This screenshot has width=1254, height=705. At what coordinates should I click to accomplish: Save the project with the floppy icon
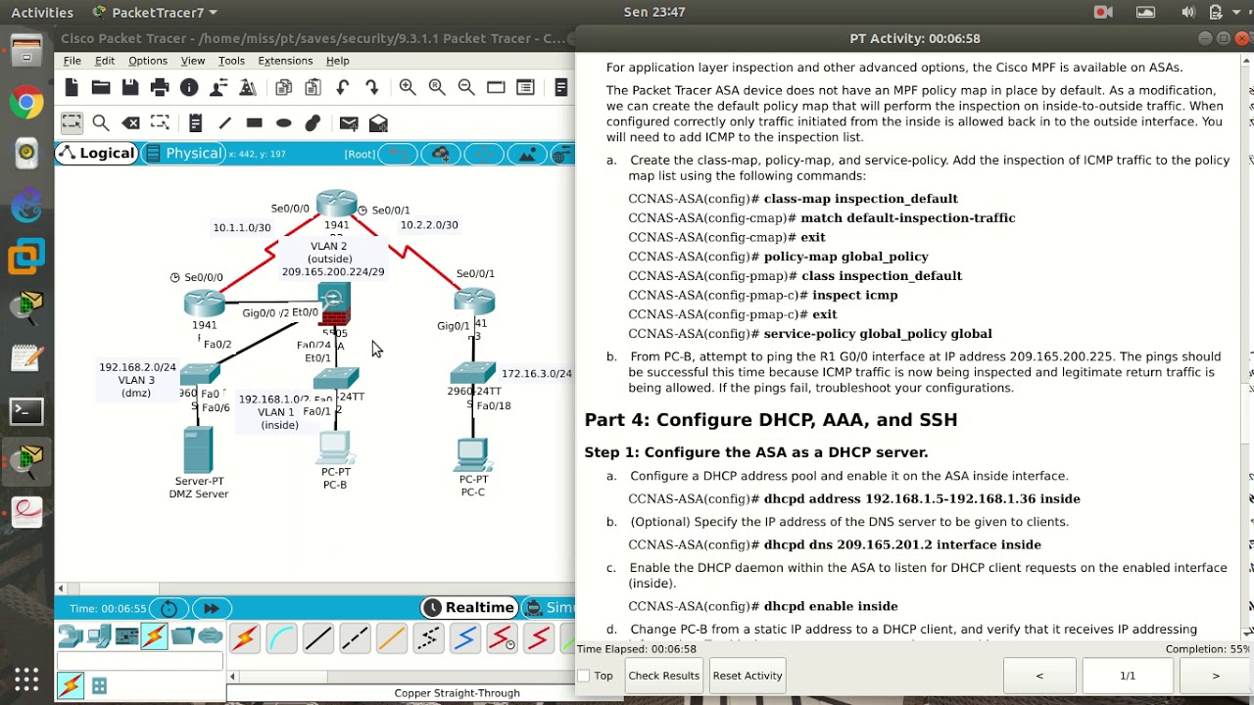(x=130, y=88)
